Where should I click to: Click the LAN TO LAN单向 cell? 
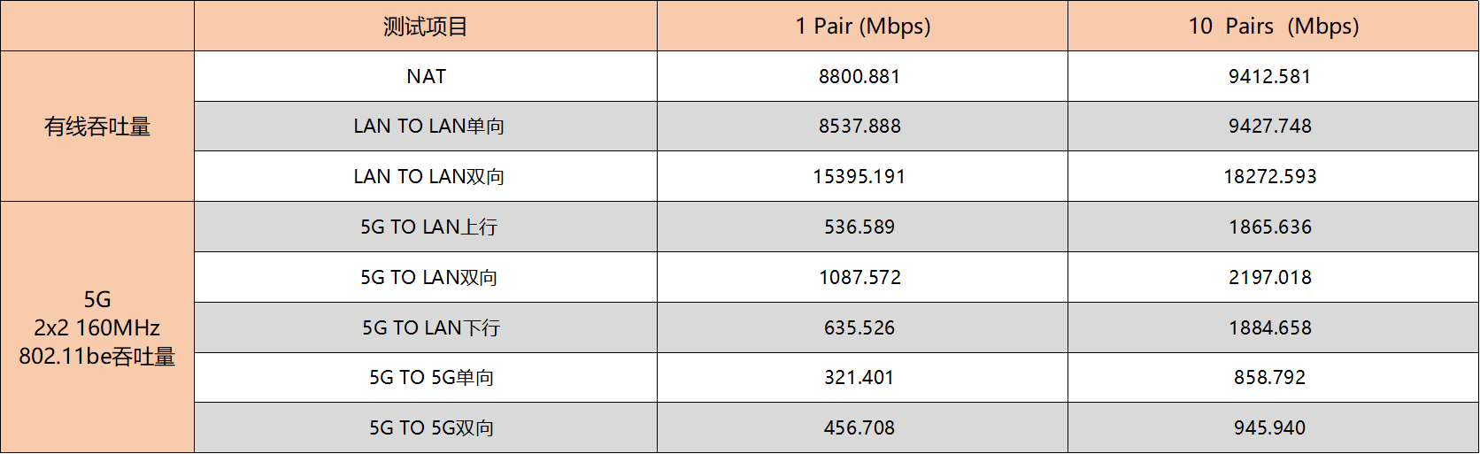pos(428,127)
